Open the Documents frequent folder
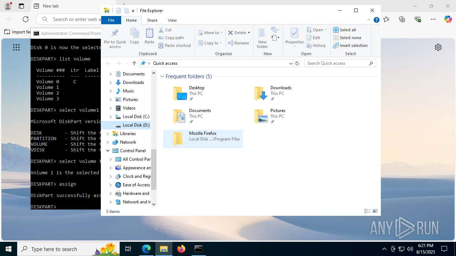 pyautogui.click(x=203, y=116)
